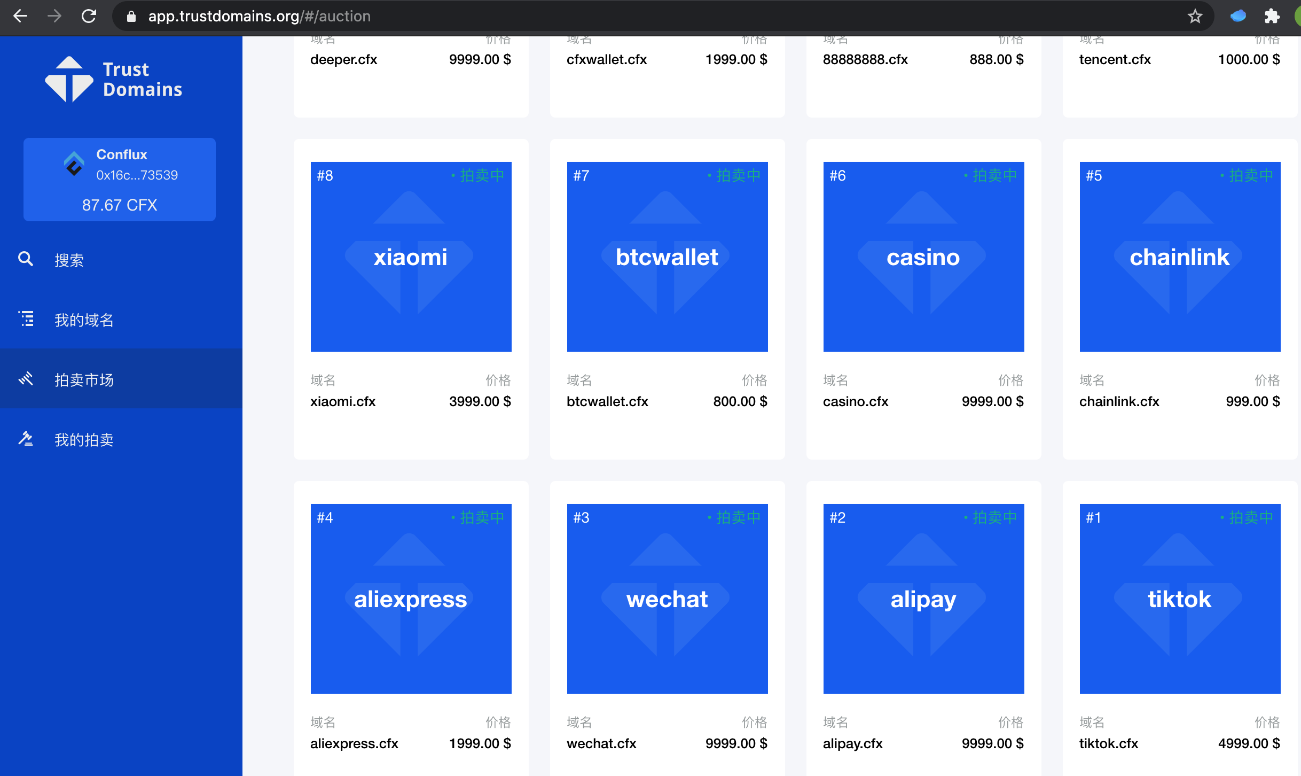
Task: Click domain name cfxwallet.cfx
Action: 607,59
